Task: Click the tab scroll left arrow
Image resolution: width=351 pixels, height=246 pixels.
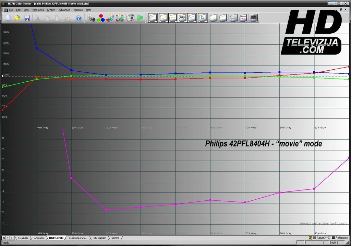Action: click(8, 238)
